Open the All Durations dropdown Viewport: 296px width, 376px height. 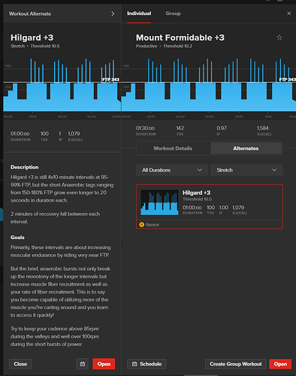[172, 170]
